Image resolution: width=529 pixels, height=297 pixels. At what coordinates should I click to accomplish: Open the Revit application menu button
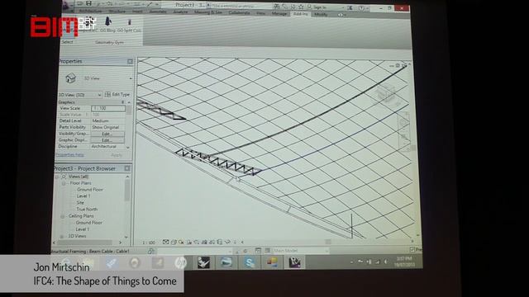[68, 5]
